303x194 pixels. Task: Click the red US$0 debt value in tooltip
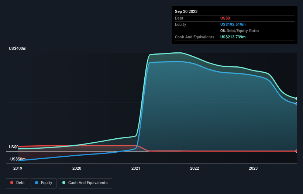click(225, 18)
